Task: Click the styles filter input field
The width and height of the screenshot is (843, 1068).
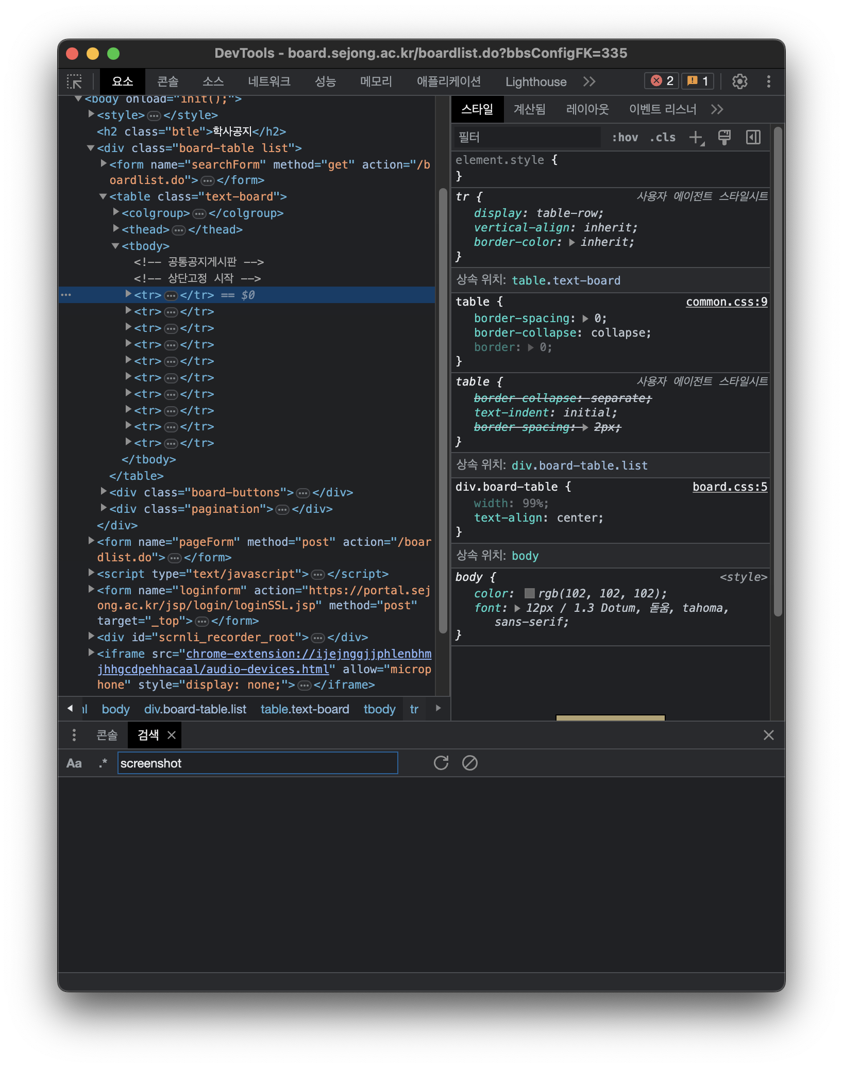Action: click(x=528, y=138)
